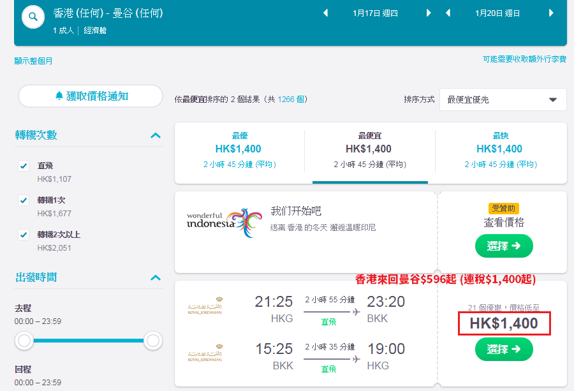The image size is (574, 391).
Task: Click the 1266 個 results link
Action: (291, 100)
